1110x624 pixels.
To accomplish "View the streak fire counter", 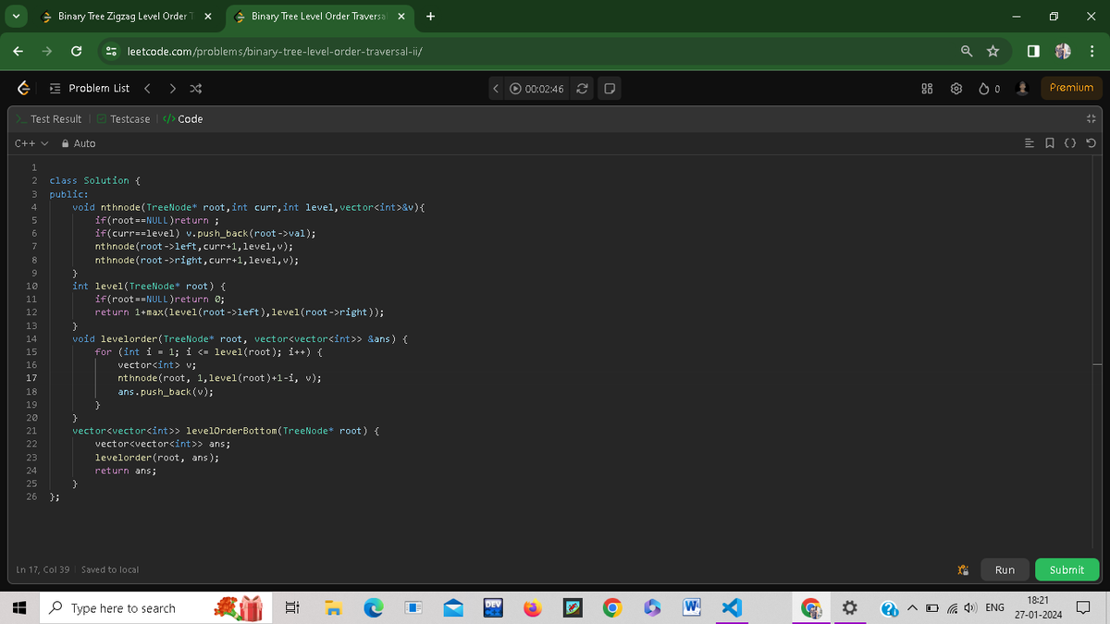I will click(x=990, y=89).
